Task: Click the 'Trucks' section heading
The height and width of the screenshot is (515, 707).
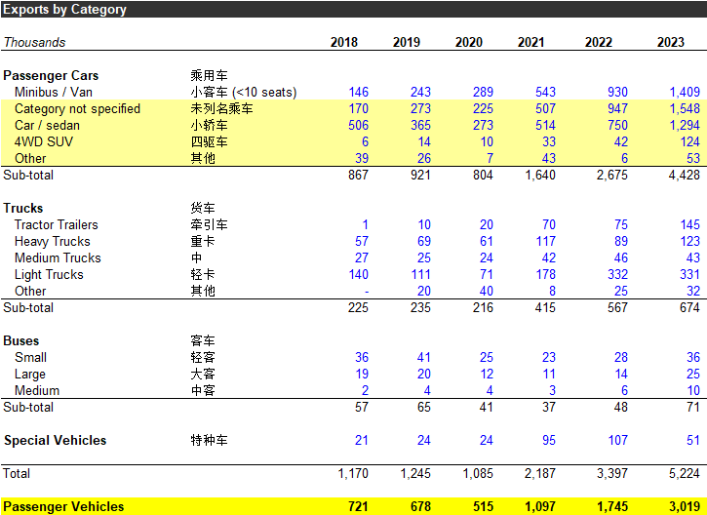Action: [23, 209]
